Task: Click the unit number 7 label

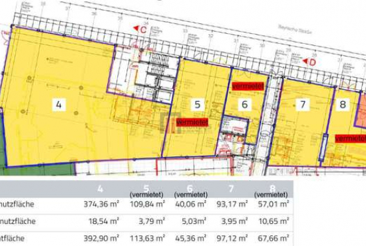Action: coord(303,104)
